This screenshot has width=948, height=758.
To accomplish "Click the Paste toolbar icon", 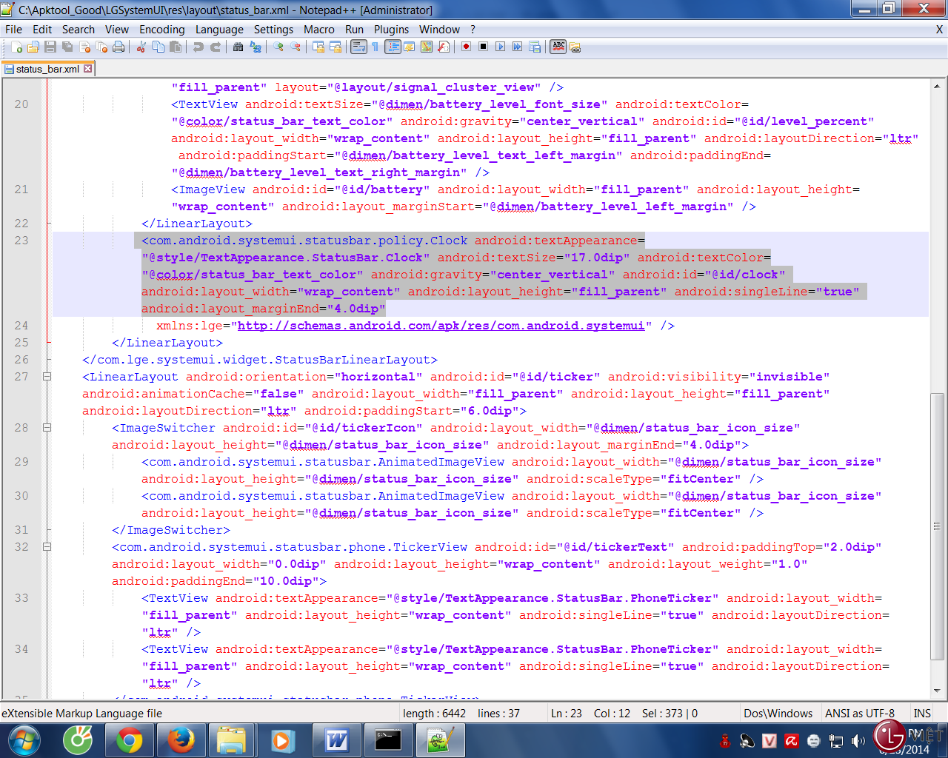I will point(176,47).
